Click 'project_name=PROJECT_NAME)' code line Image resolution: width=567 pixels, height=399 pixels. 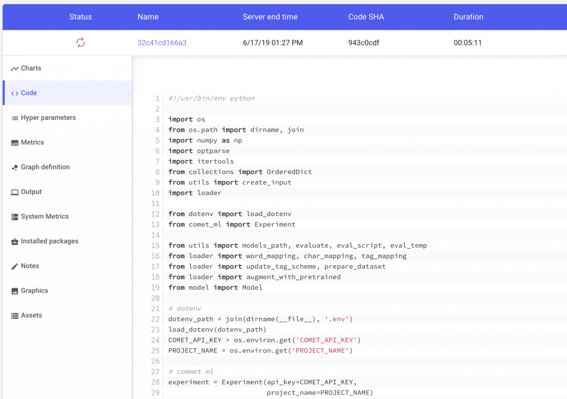(x=319, y=392)
